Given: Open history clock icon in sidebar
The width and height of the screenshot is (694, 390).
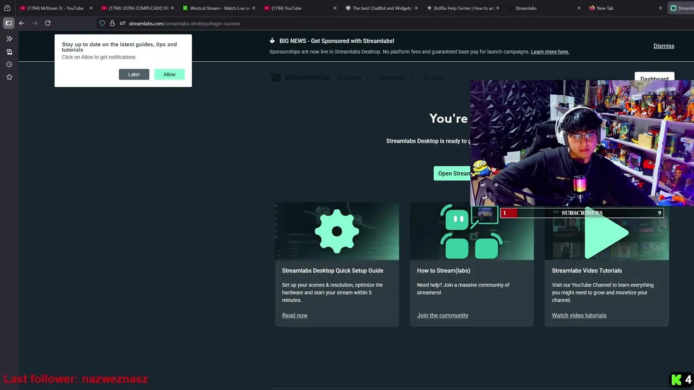Looking at the screenshot, I should [9, 64].
